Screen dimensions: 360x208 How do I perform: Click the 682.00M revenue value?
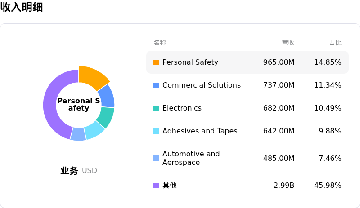(x=279, y=108)
